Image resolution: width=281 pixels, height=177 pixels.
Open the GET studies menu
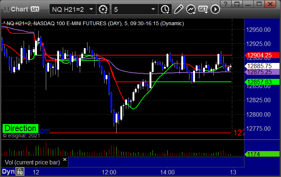pos(203,9)
